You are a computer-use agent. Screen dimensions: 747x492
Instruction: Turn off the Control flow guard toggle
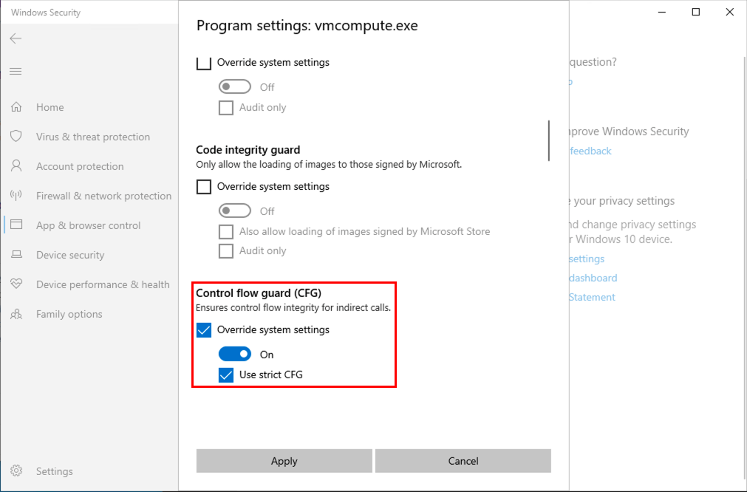coord(235,354)
